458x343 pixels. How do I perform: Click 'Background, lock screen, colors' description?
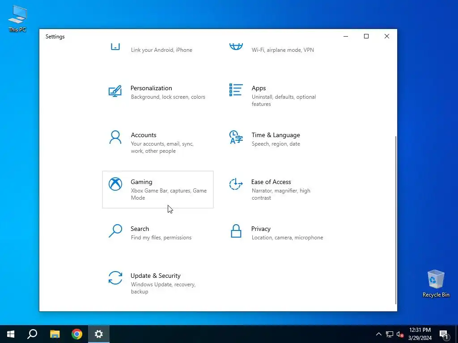point(168,97)
